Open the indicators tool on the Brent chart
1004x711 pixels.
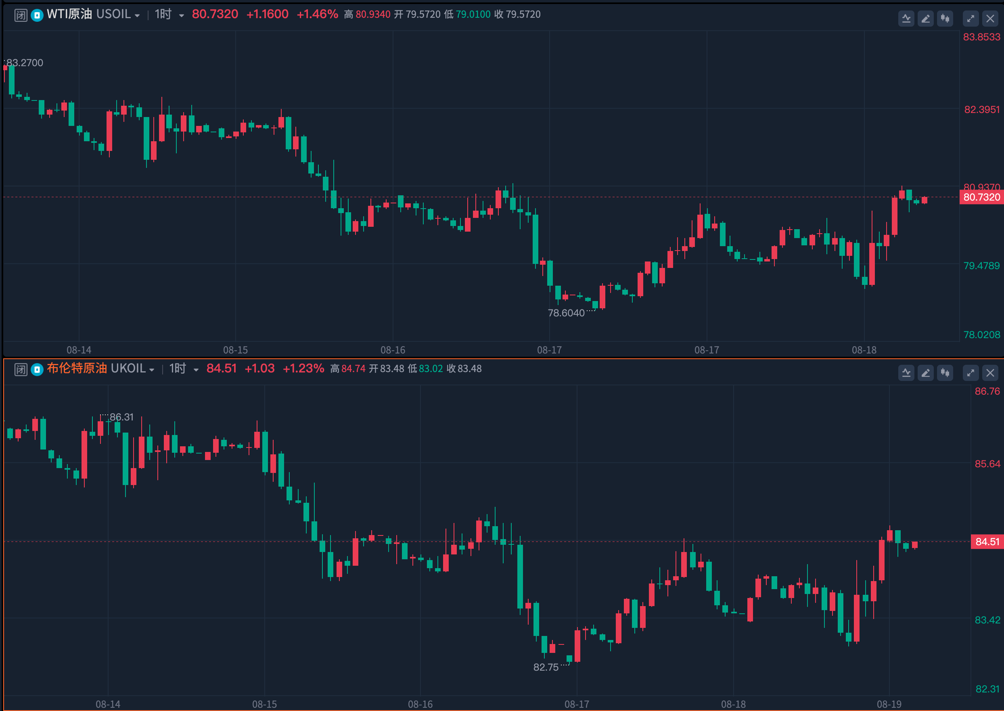click(906, 372)
